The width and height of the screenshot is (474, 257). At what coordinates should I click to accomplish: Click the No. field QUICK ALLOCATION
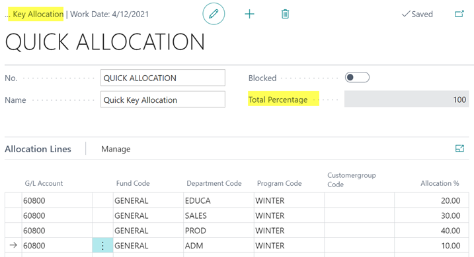tap(163, 78)
